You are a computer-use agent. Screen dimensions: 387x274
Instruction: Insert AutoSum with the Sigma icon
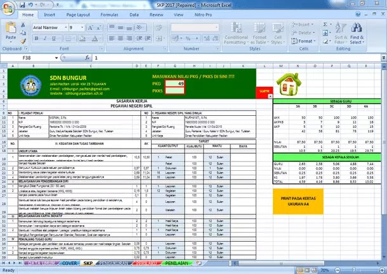click(325, 25)
